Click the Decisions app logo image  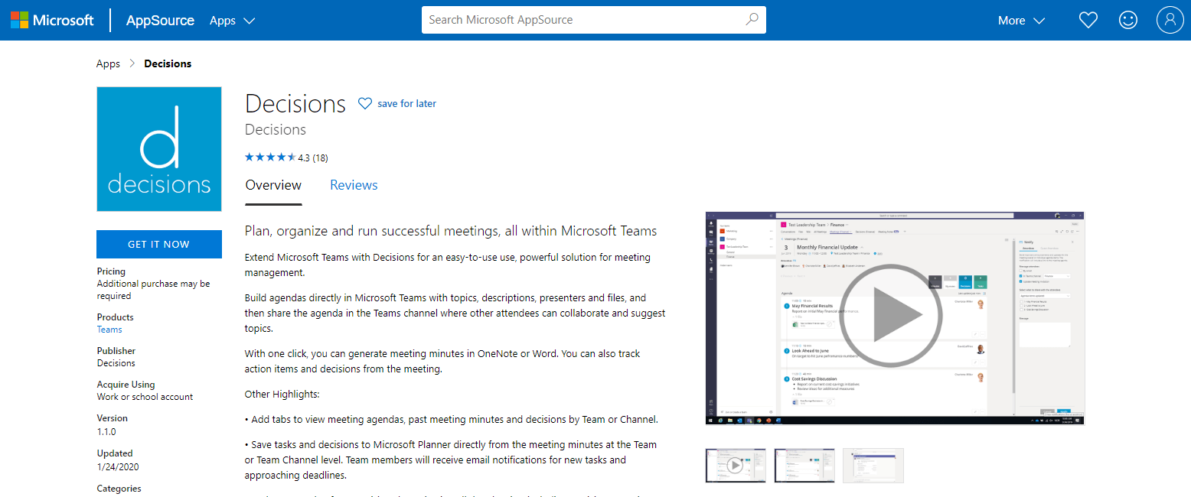coord(158,148)
